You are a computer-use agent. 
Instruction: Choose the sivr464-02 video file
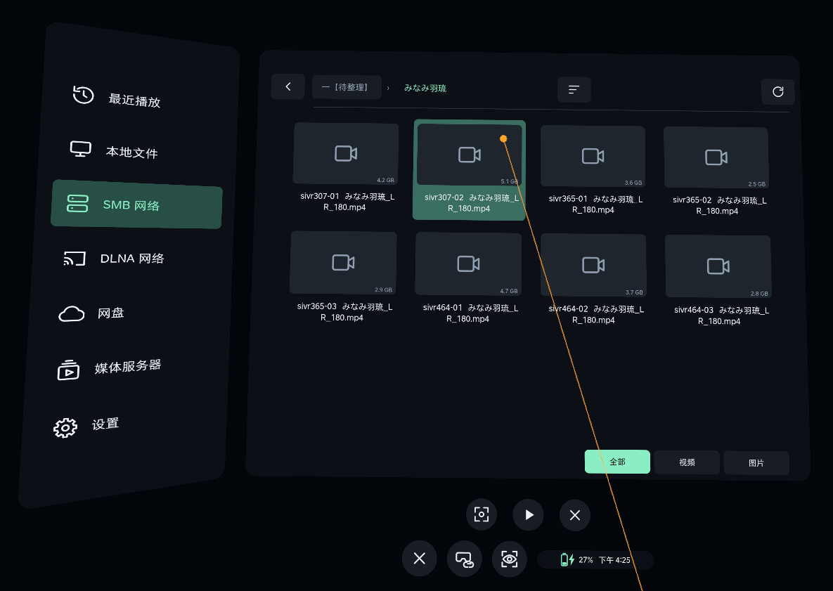[x=593, y=280]
